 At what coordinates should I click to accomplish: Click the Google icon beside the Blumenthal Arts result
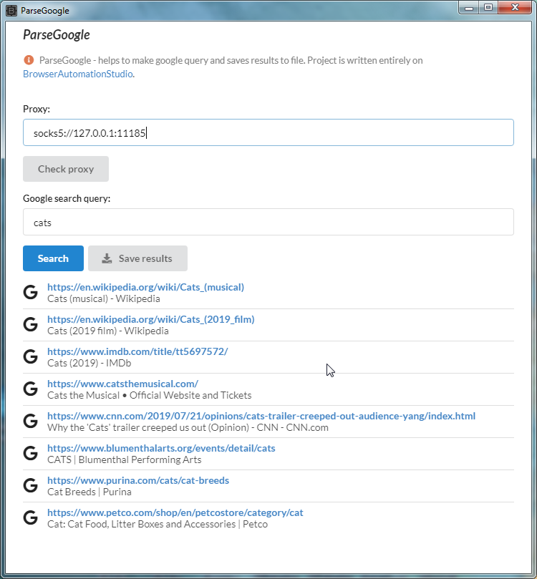click(x=30, y=453)
